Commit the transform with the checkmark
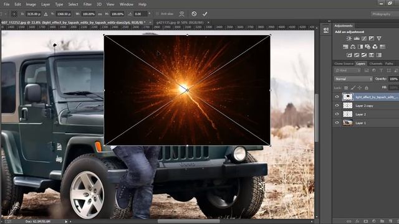Viewport: 399px width, 224px height. (x=205, y=14)
